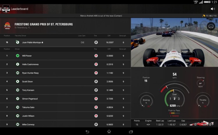Select driver Justin Wilson
This screenshot has width=218, height=135.
(65, 116)
